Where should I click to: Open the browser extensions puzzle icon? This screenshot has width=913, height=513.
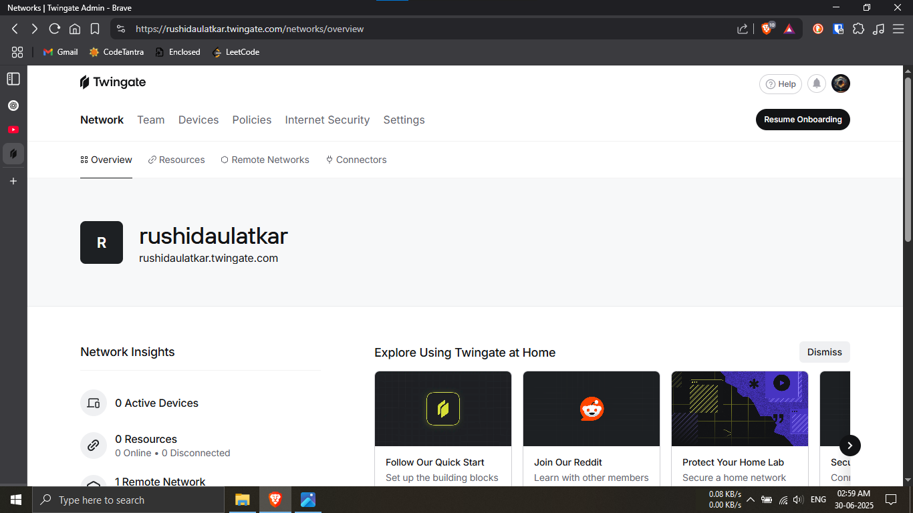[x=859, y=29]
